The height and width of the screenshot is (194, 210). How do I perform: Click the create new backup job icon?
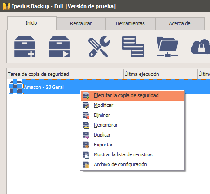tap(25, 47)
